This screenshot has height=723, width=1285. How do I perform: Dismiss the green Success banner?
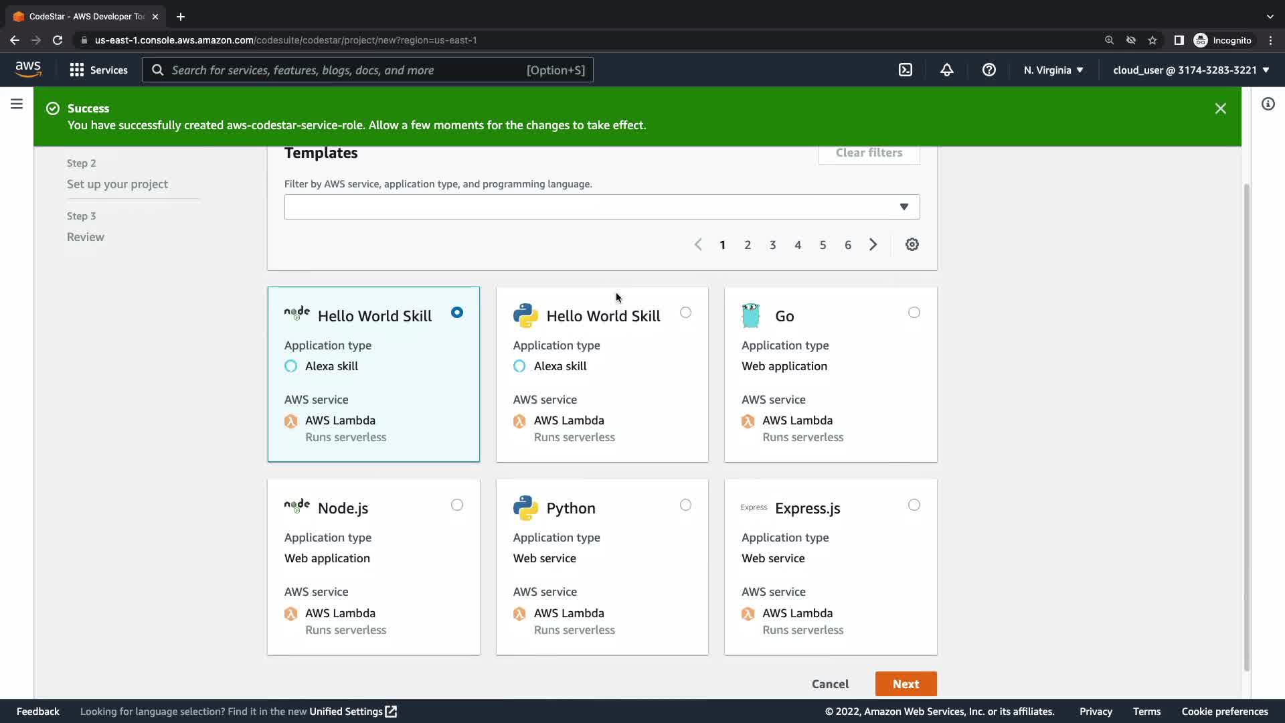(1220, 108)
